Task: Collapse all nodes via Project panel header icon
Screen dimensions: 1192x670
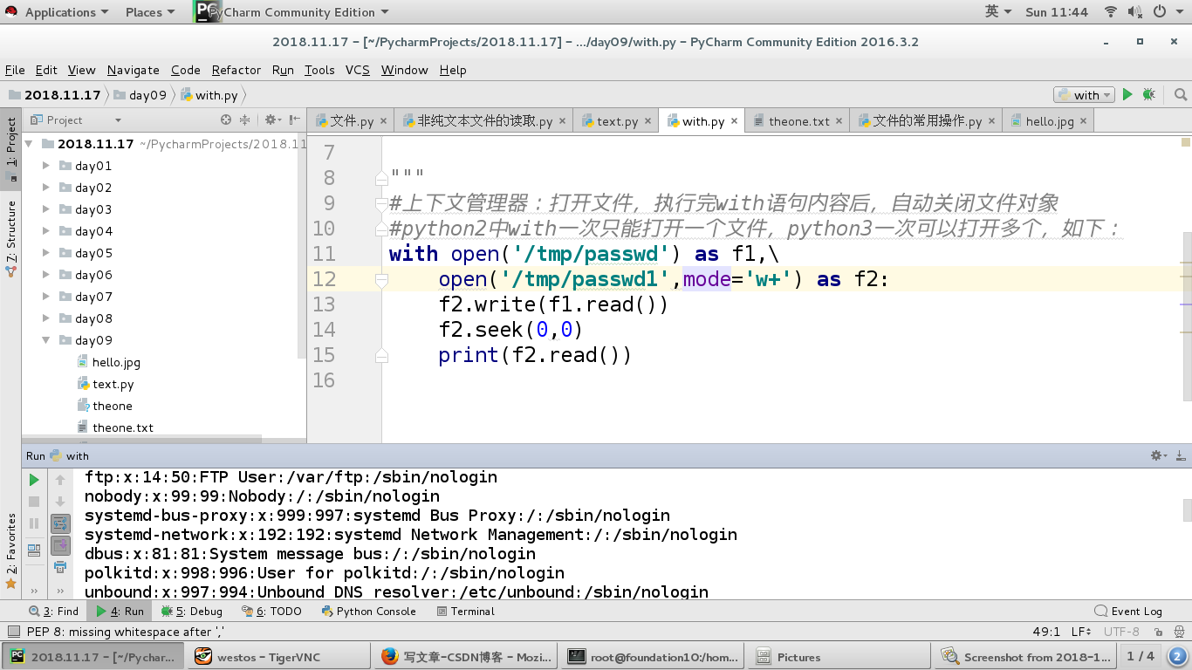Action: (x=245, y=120)
